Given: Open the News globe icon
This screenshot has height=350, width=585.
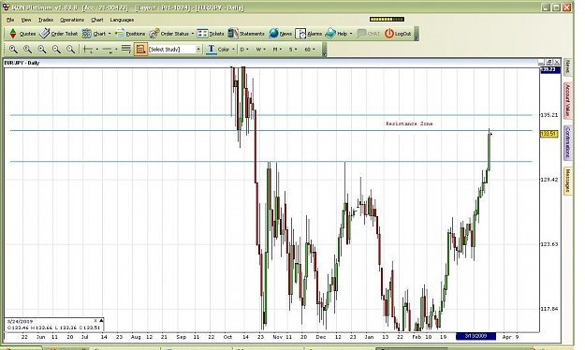Looking at the screenshot, I should [x=274, y=34].
